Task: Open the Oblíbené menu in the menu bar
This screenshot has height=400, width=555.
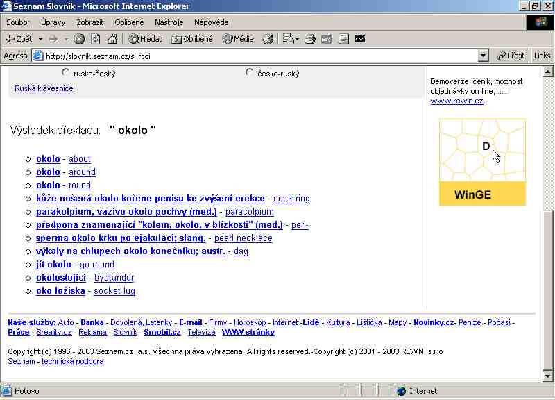Action: coord(129,22)
